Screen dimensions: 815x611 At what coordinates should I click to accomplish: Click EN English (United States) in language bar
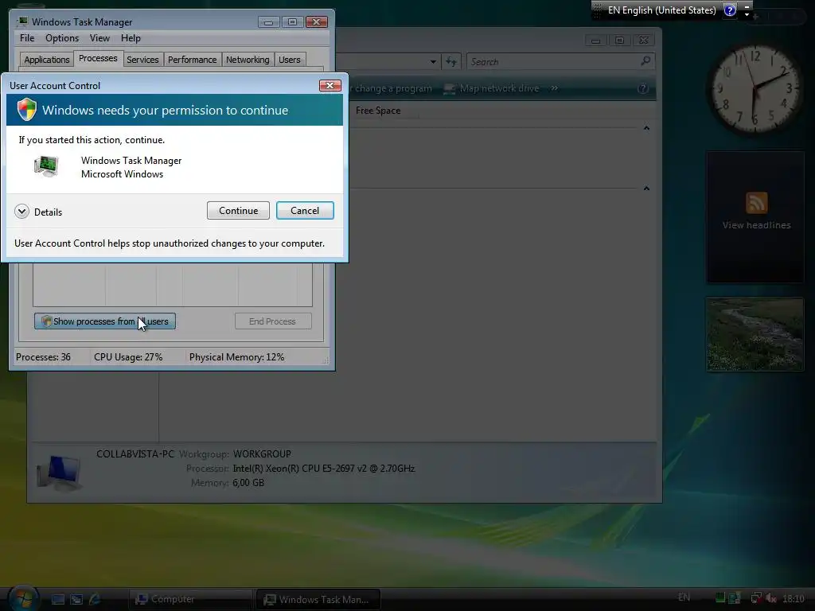pos(661,10)
